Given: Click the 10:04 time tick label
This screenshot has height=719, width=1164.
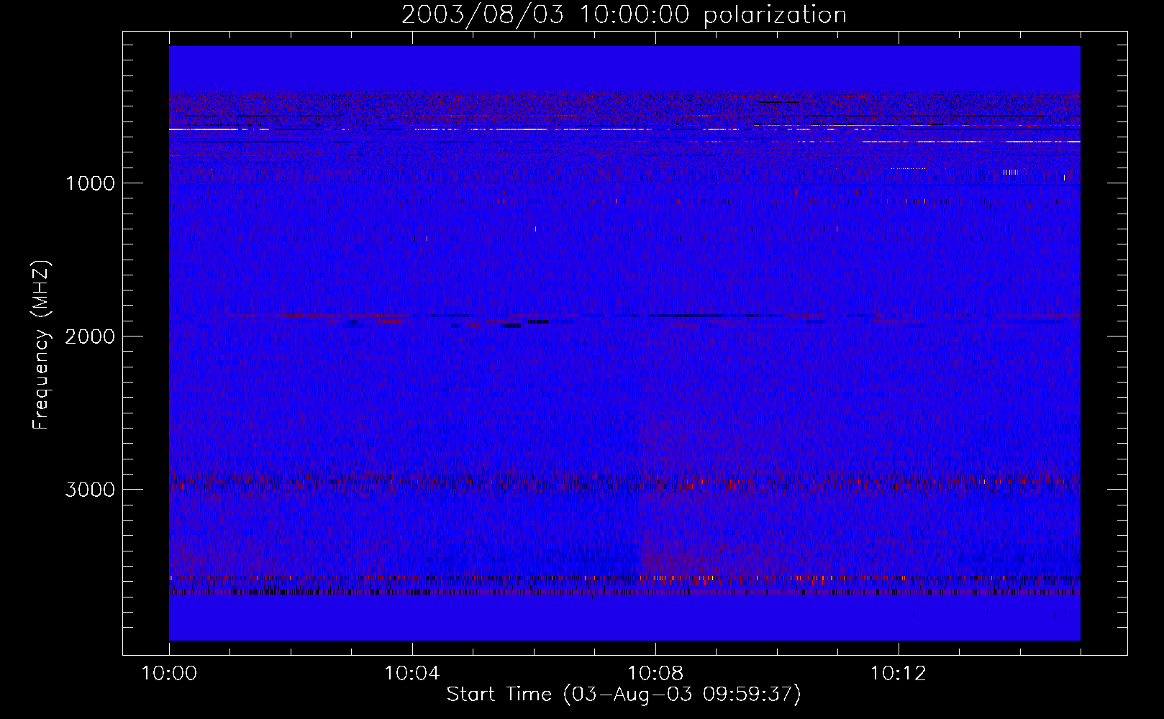Looking at the screenshot, I should [412, 674].
